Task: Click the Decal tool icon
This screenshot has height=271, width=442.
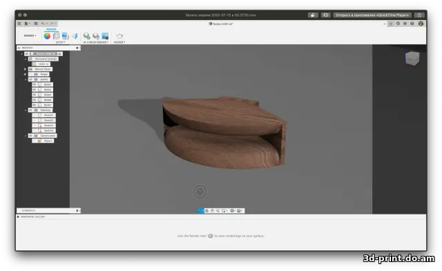Action: (66, 36)
